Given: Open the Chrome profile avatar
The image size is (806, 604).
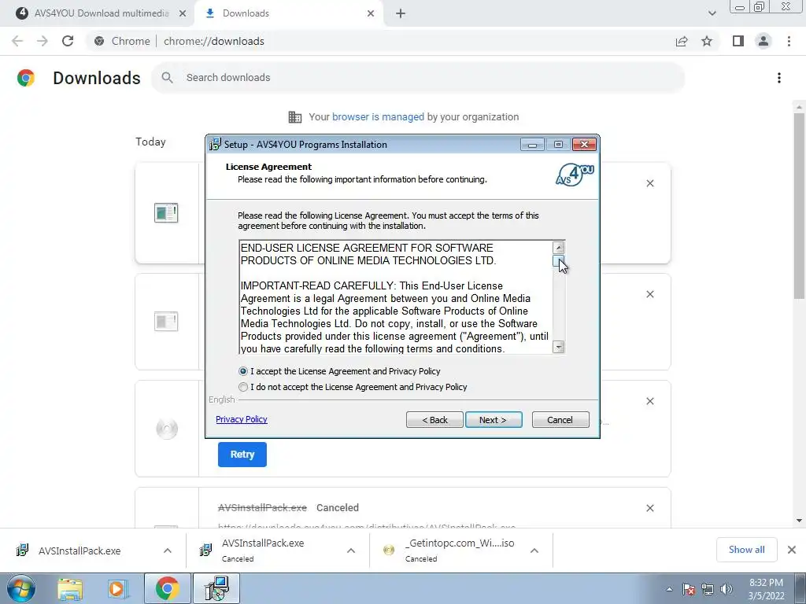Looking at the screenshot, I should click(763, 41).
